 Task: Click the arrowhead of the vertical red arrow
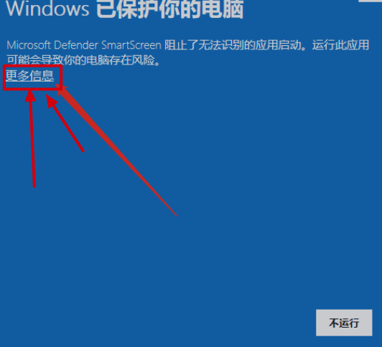[x=30, y=95]
